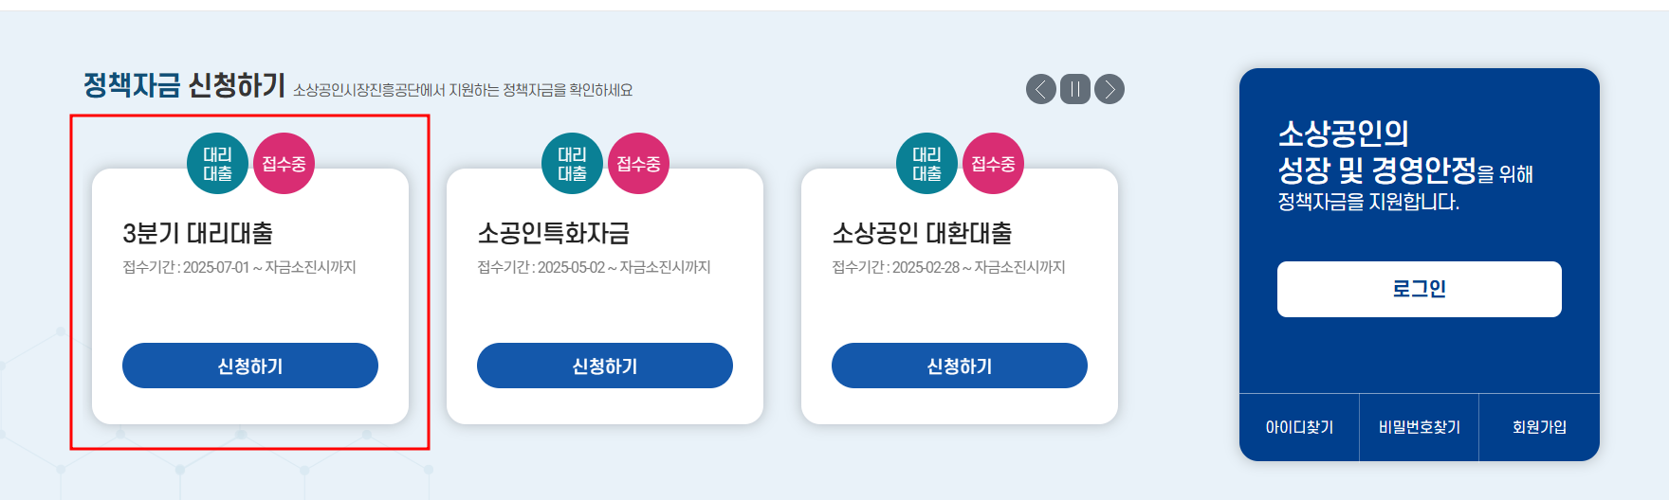Apply for 소상공인 대환대출 with 신청하기
The width and height of the screenshot is (1669, 500).
pos(960,366)
